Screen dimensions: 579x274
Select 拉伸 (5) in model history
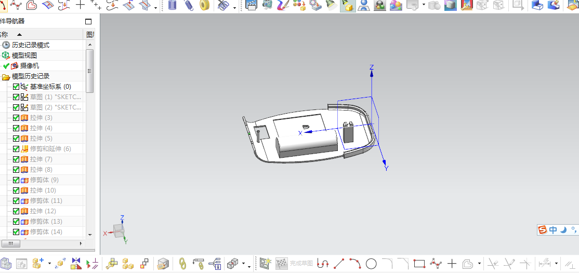click(x=41, y=138)
